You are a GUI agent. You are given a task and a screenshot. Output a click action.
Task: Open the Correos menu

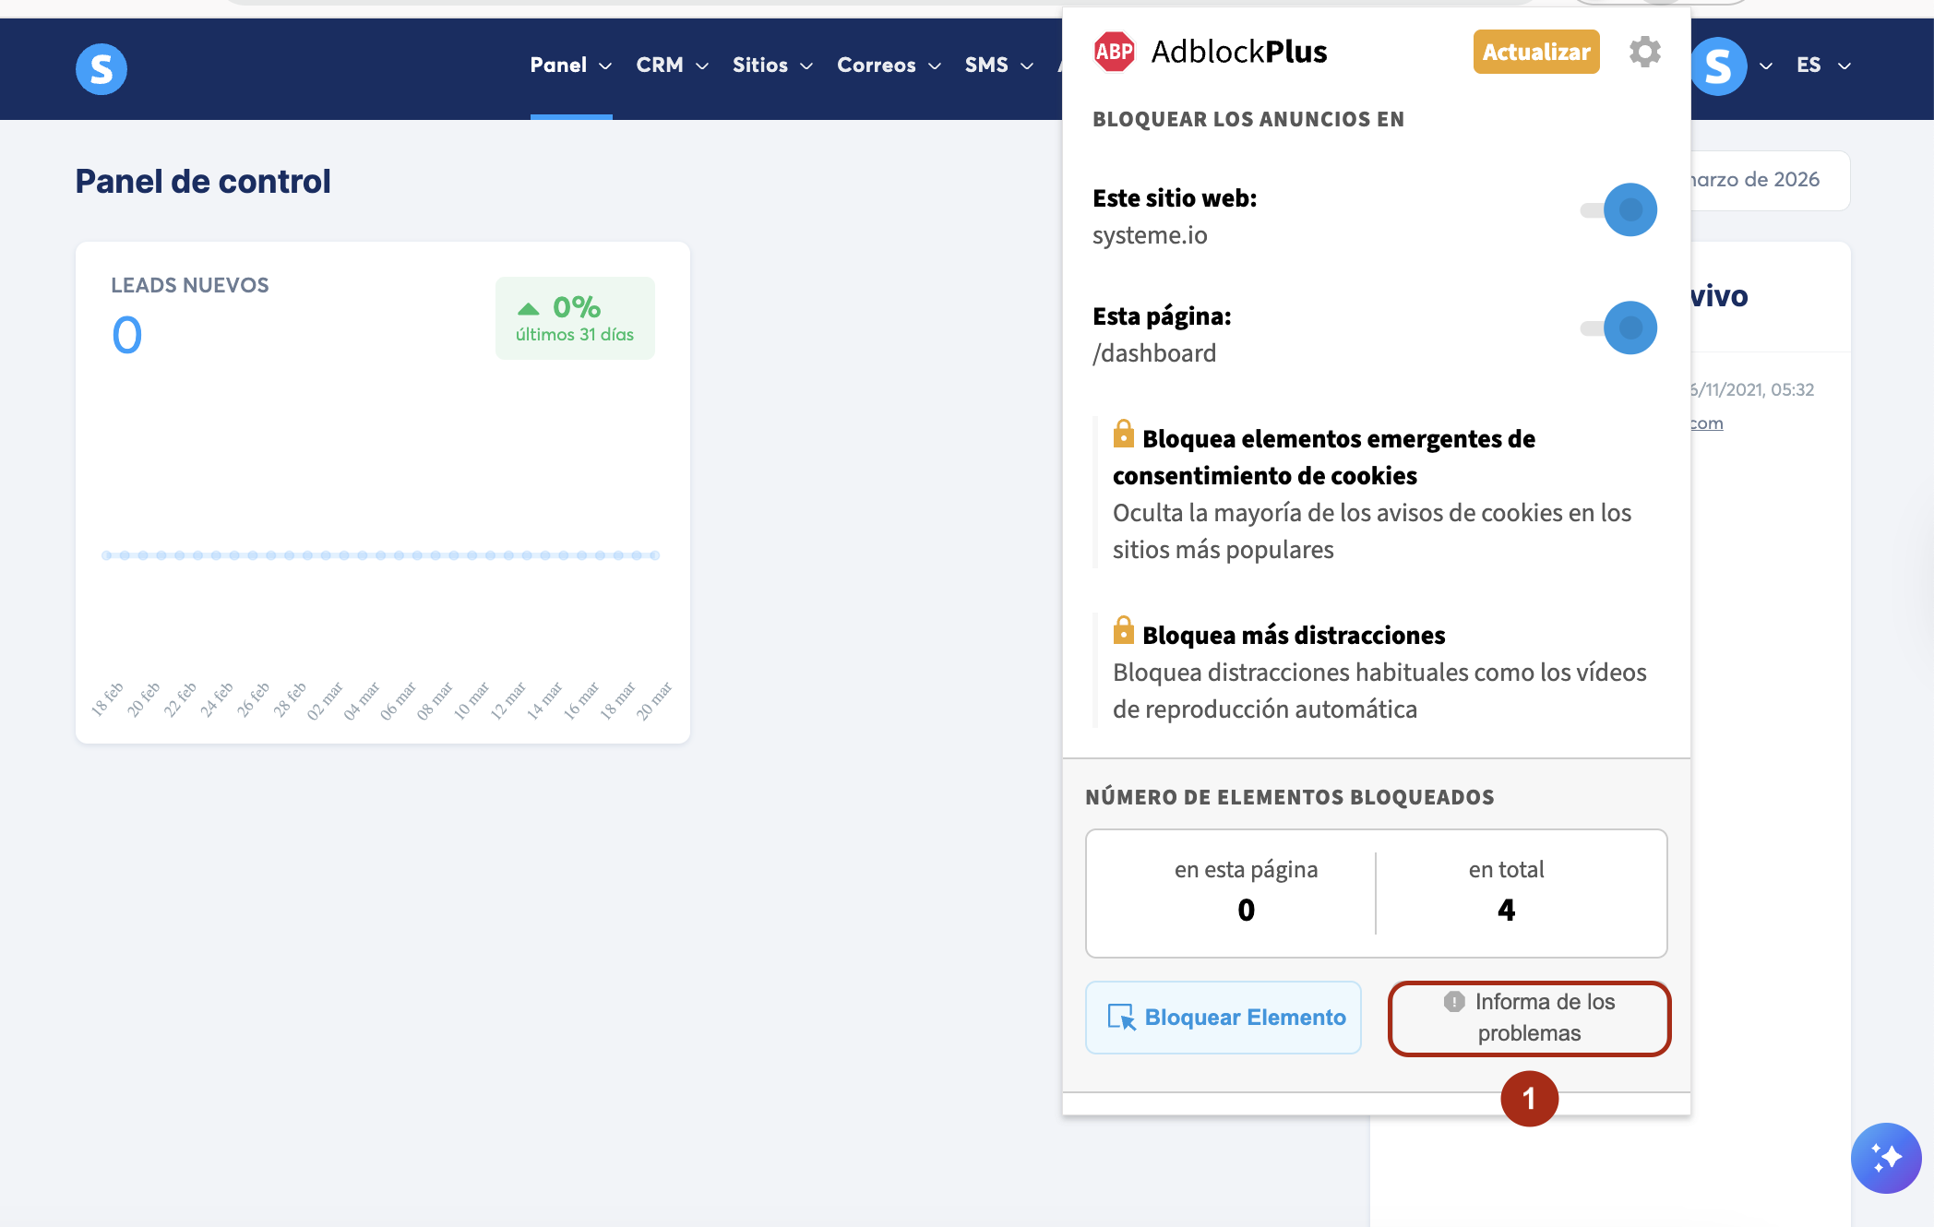coord(889,66)
